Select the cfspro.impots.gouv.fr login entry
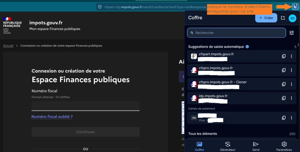The height and width of the screenshot is (152, 300). (242, 70)
